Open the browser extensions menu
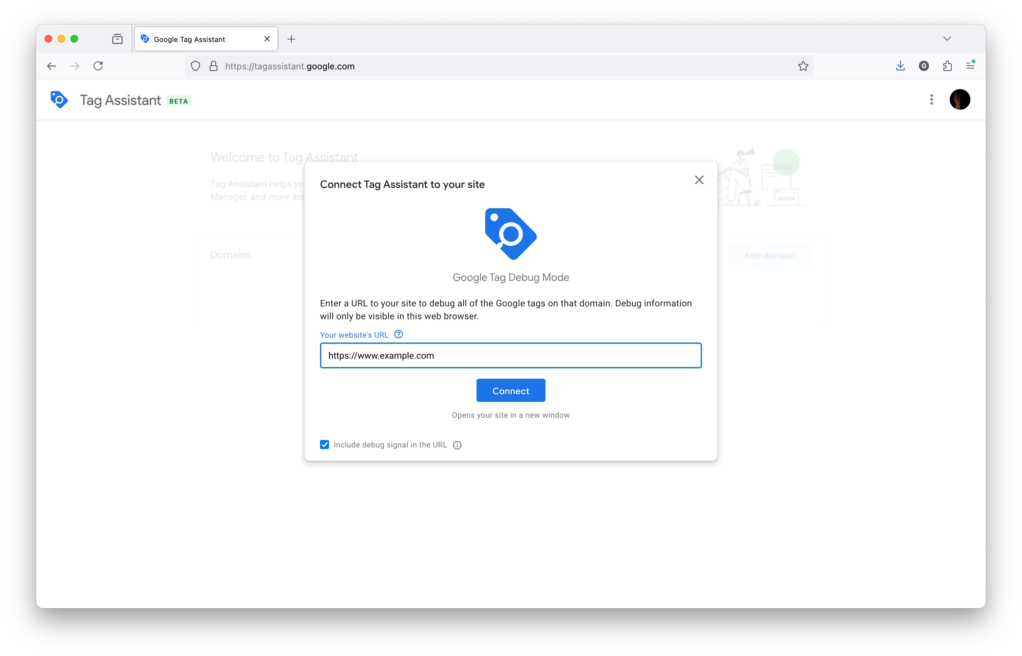The image size is (1022, 656). tap(947, 66)
